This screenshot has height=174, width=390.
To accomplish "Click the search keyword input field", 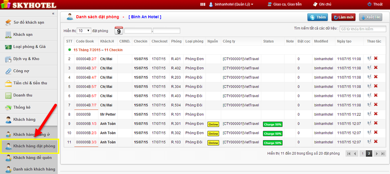I will coord(362,29).
